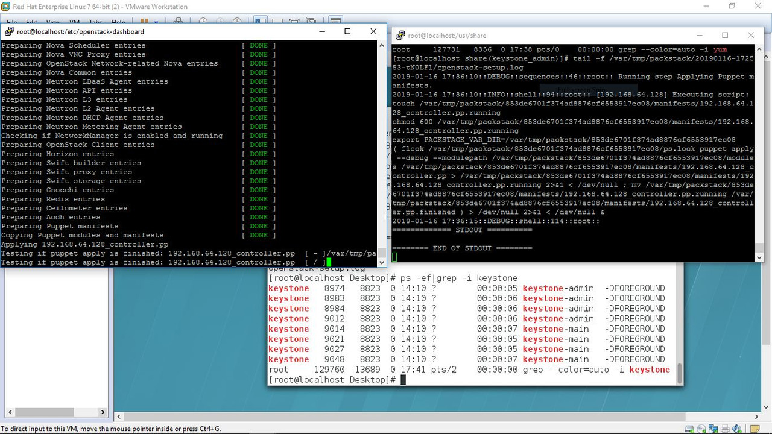
Task: Click PID 129760 of the grep process
Action: tap(329, 370)
